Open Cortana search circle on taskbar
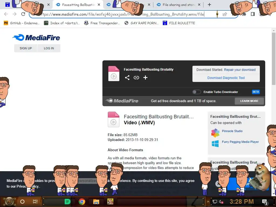 click(22, 202)
